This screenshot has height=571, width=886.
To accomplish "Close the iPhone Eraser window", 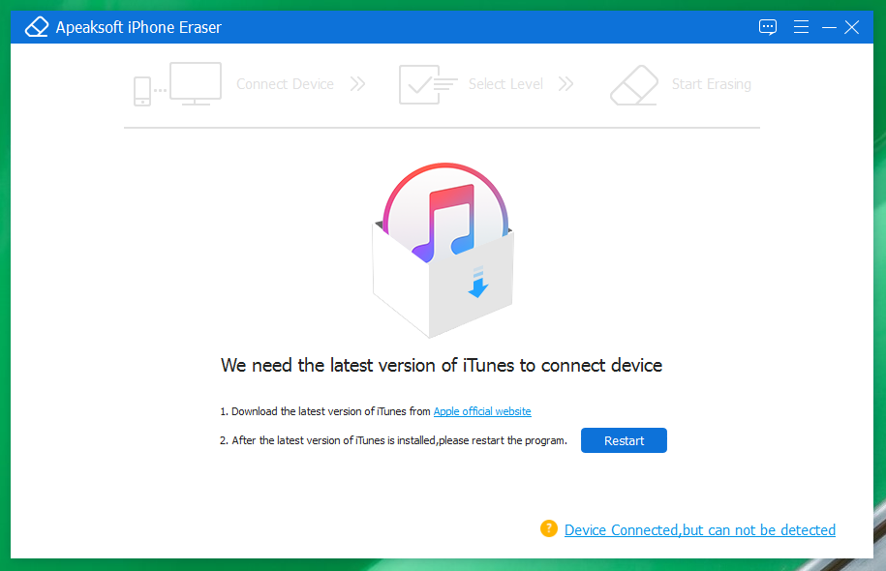I will pos(851,27).
